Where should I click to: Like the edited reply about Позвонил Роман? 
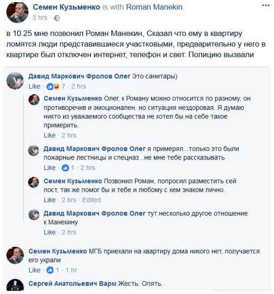pyautogui.click(x=50, y=200)
